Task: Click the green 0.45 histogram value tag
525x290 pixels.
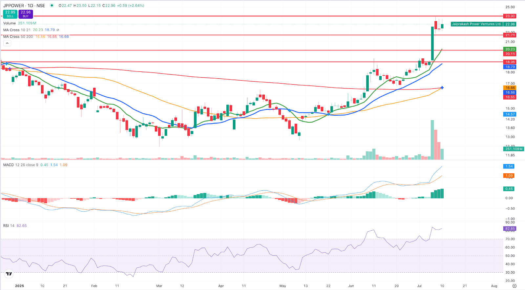Action: (509, 189)
